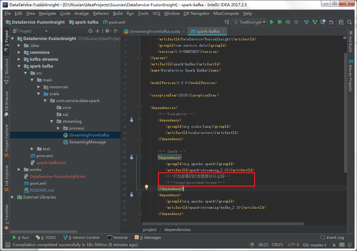Click the lightbulb intention icon on line 28

click(147, 187)
